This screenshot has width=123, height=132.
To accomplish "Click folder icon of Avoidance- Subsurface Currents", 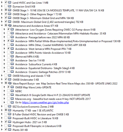I will (x=12, y=64).
